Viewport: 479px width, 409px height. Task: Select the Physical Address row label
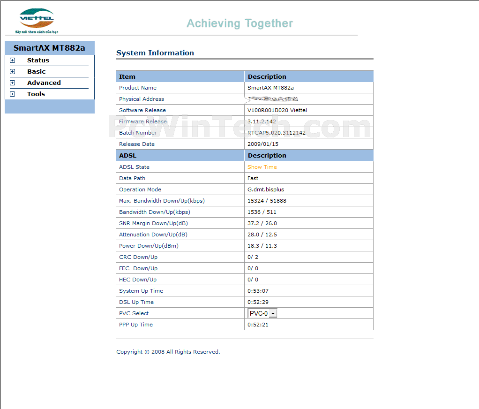pyautogui.click(x=142, y=99)
